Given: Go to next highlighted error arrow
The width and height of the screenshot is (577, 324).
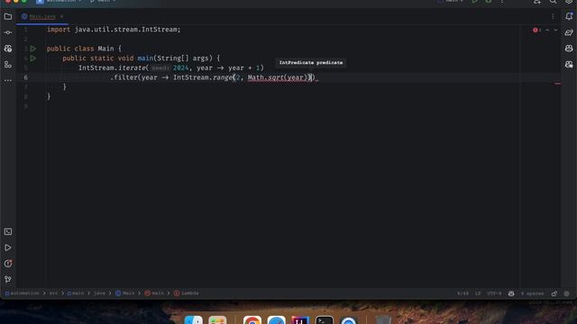Looking at the screenshot, I should tap(555, 30).
